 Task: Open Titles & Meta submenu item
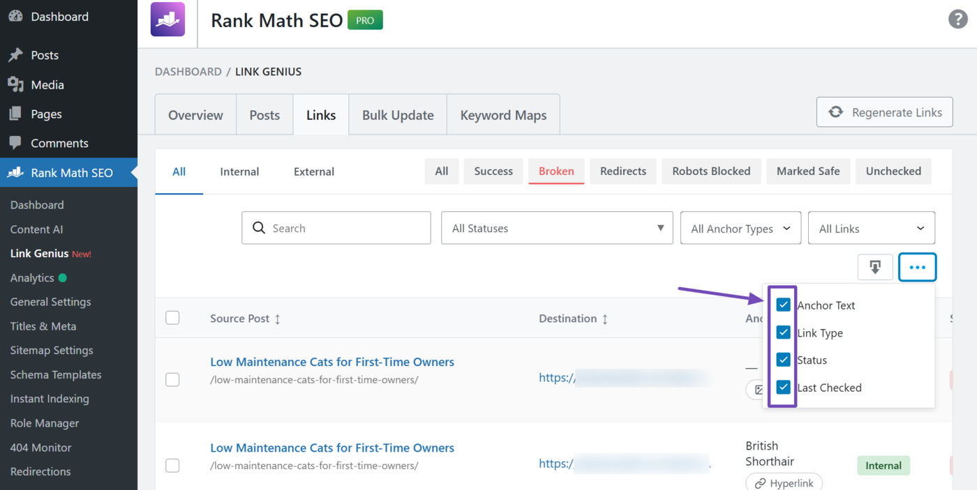(x=43, y=326)
